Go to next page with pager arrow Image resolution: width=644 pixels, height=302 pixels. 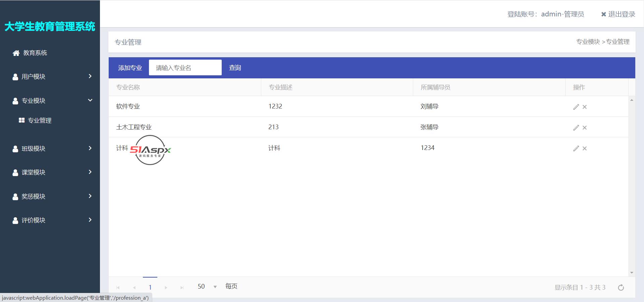point(166,287)
